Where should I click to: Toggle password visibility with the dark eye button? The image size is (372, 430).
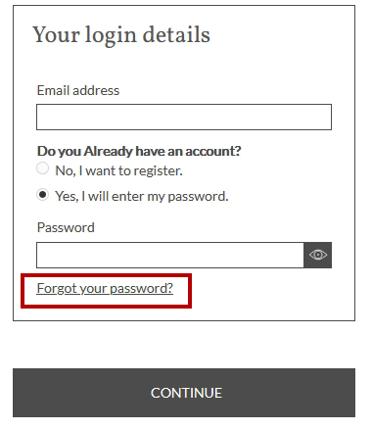tap(317, 255)
